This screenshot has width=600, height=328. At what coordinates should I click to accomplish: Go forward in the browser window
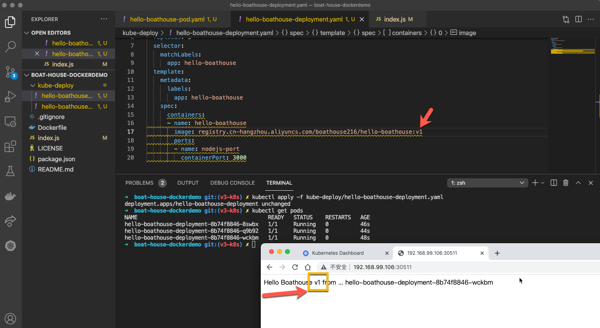pos(282,267)
